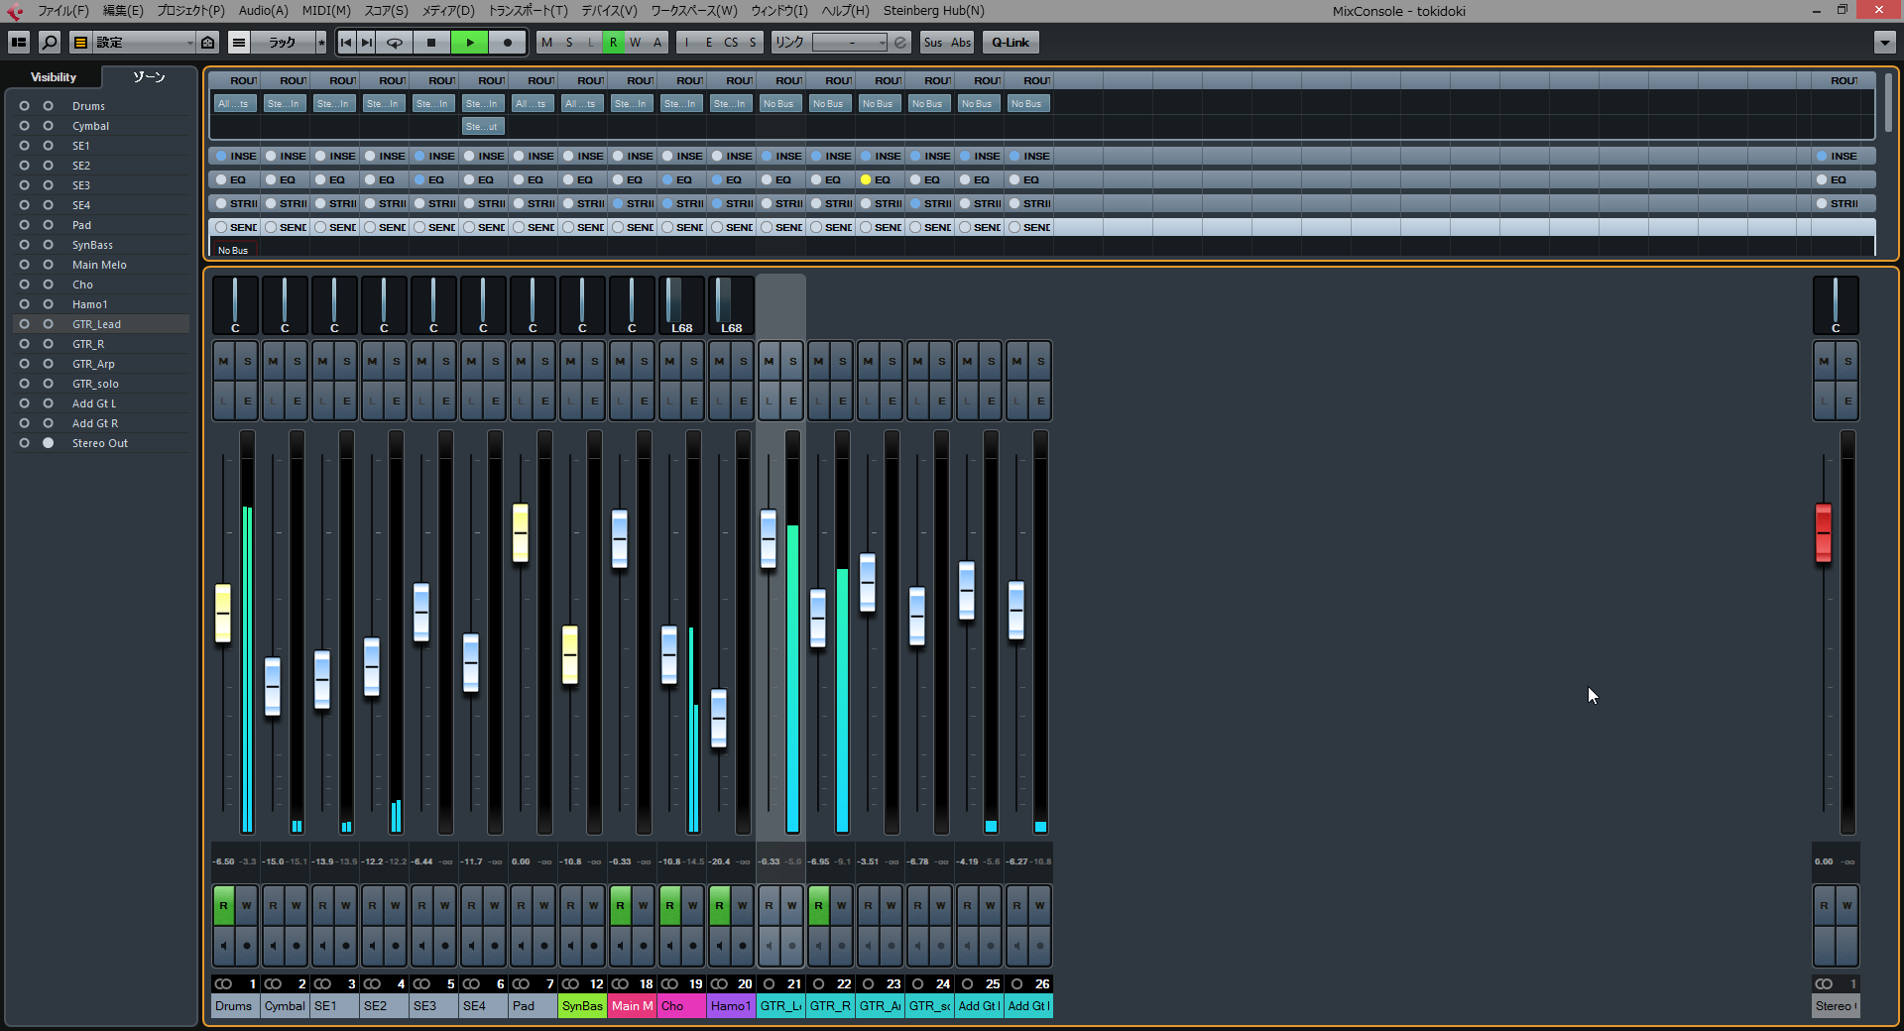Screen dimensions: 1904x1031
Task: Enable Listen on Stereo Out channel
Action: pos(1825,401)
